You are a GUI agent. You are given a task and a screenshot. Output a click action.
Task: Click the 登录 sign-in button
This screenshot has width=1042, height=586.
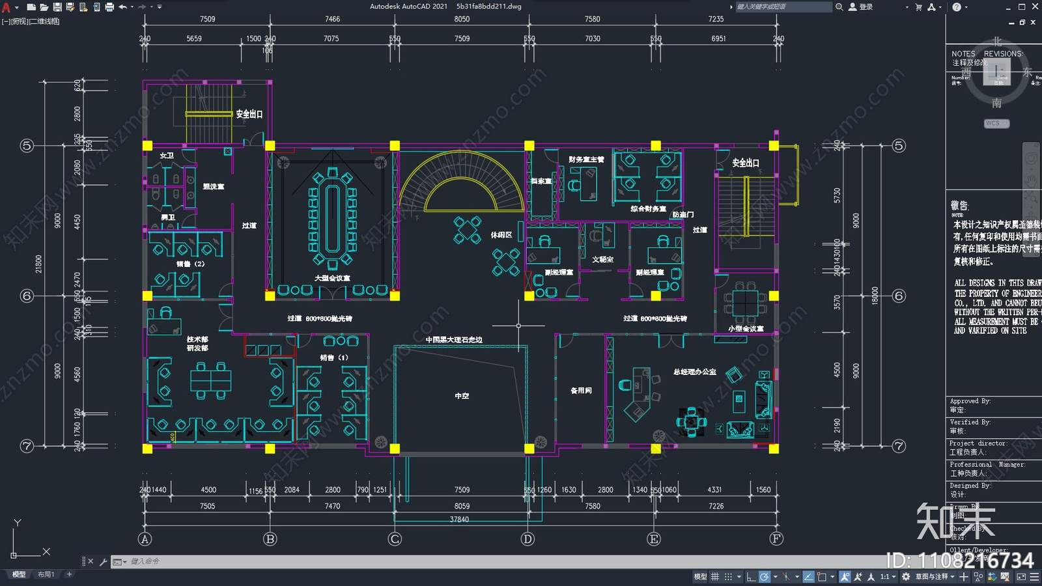[x=860, y=7]
